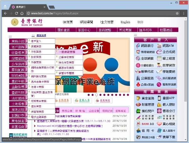189x143 pixels.
Task: Open 關於臺銀 in top navigation
Action: (x=64, y=30)
